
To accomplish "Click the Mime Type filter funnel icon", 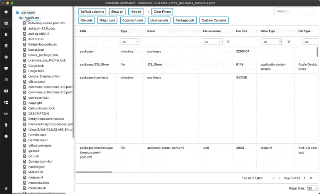I will click(x=289, y=42).
